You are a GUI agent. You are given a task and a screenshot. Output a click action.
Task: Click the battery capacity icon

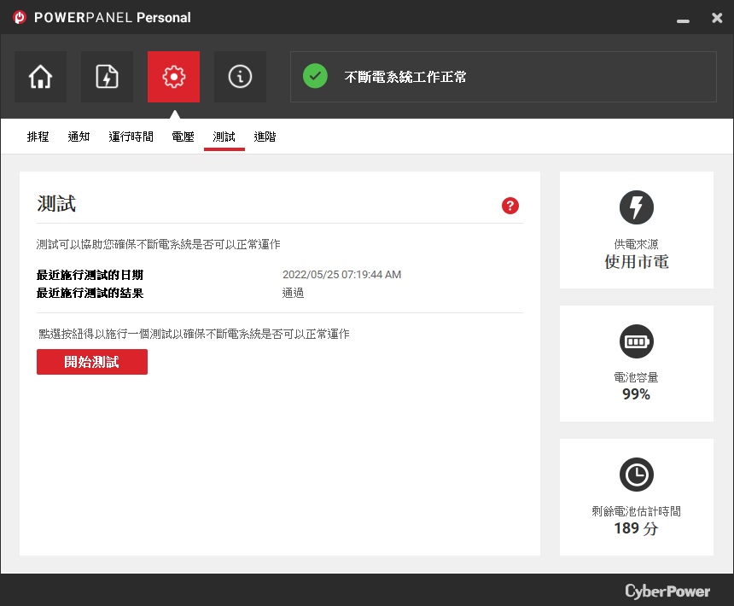pyautogui.click(x=636, y=341)
